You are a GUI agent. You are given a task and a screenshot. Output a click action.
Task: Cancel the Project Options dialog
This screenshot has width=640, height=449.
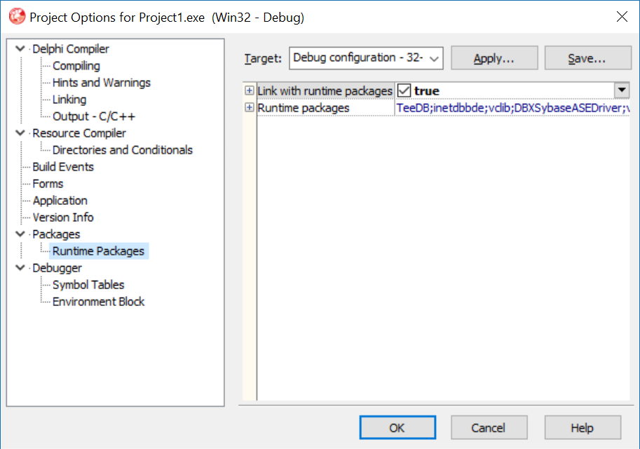click(x=489, y=428)
